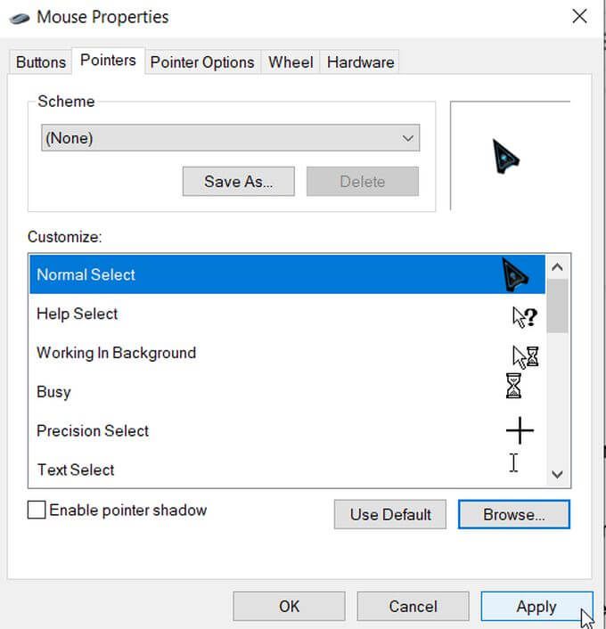The image size is (606, 629).
Task: Select the Pointers tab
Action: [x=108, y=61]
